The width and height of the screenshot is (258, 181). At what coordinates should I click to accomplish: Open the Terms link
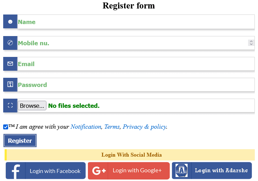pos(112,127)
